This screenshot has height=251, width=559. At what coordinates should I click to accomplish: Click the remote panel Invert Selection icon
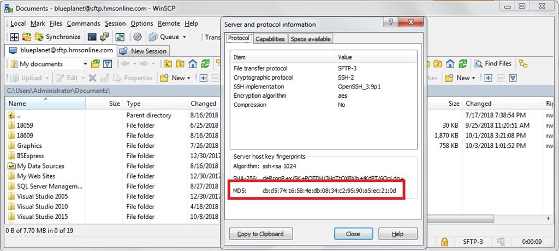click(x=513, y=77)
